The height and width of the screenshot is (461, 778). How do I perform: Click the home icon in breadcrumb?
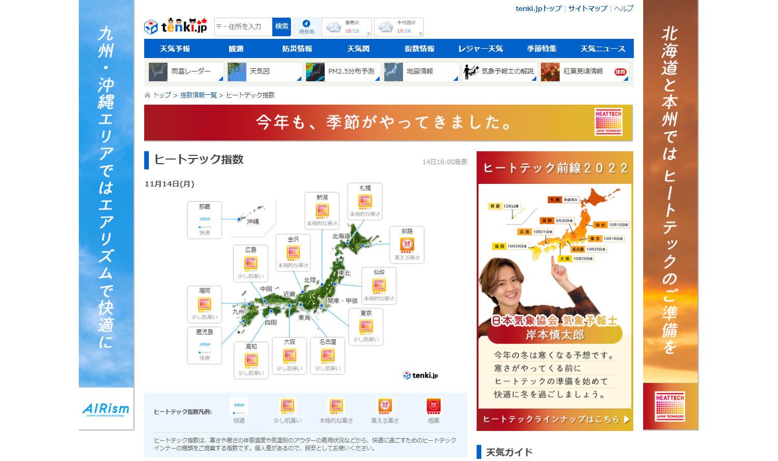147,95
